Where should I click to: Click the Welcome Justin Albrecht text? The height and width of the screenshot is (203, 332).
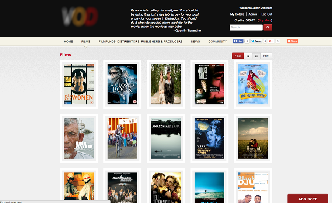point(256,8)
